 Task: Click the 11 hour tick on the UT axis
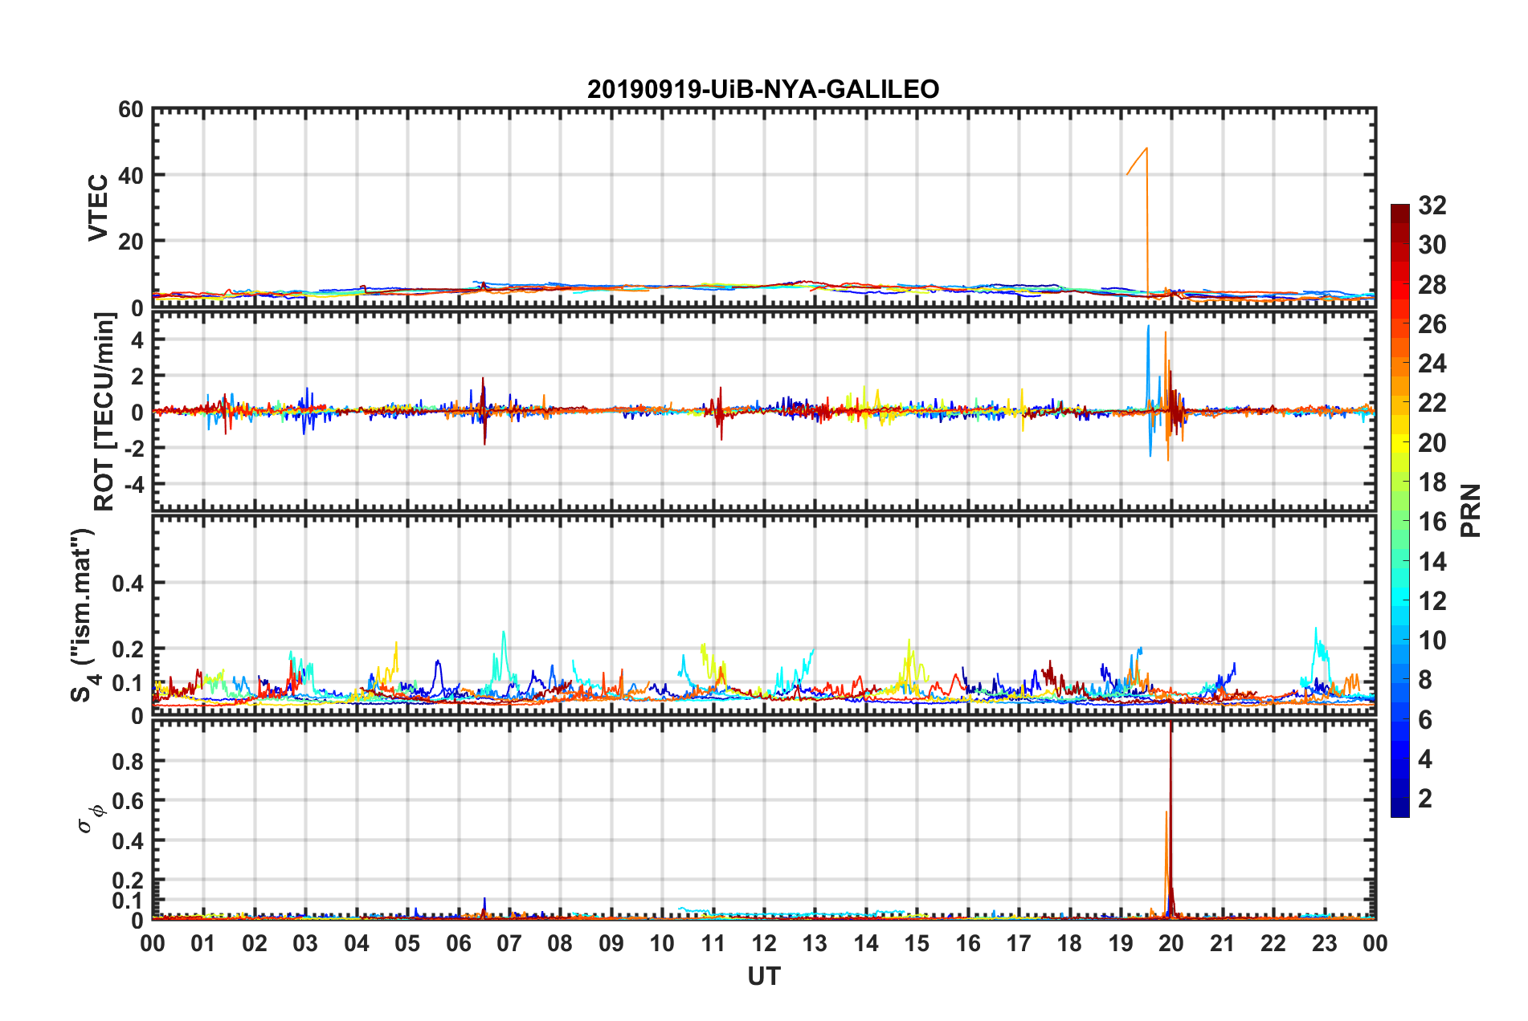(713, 943)
